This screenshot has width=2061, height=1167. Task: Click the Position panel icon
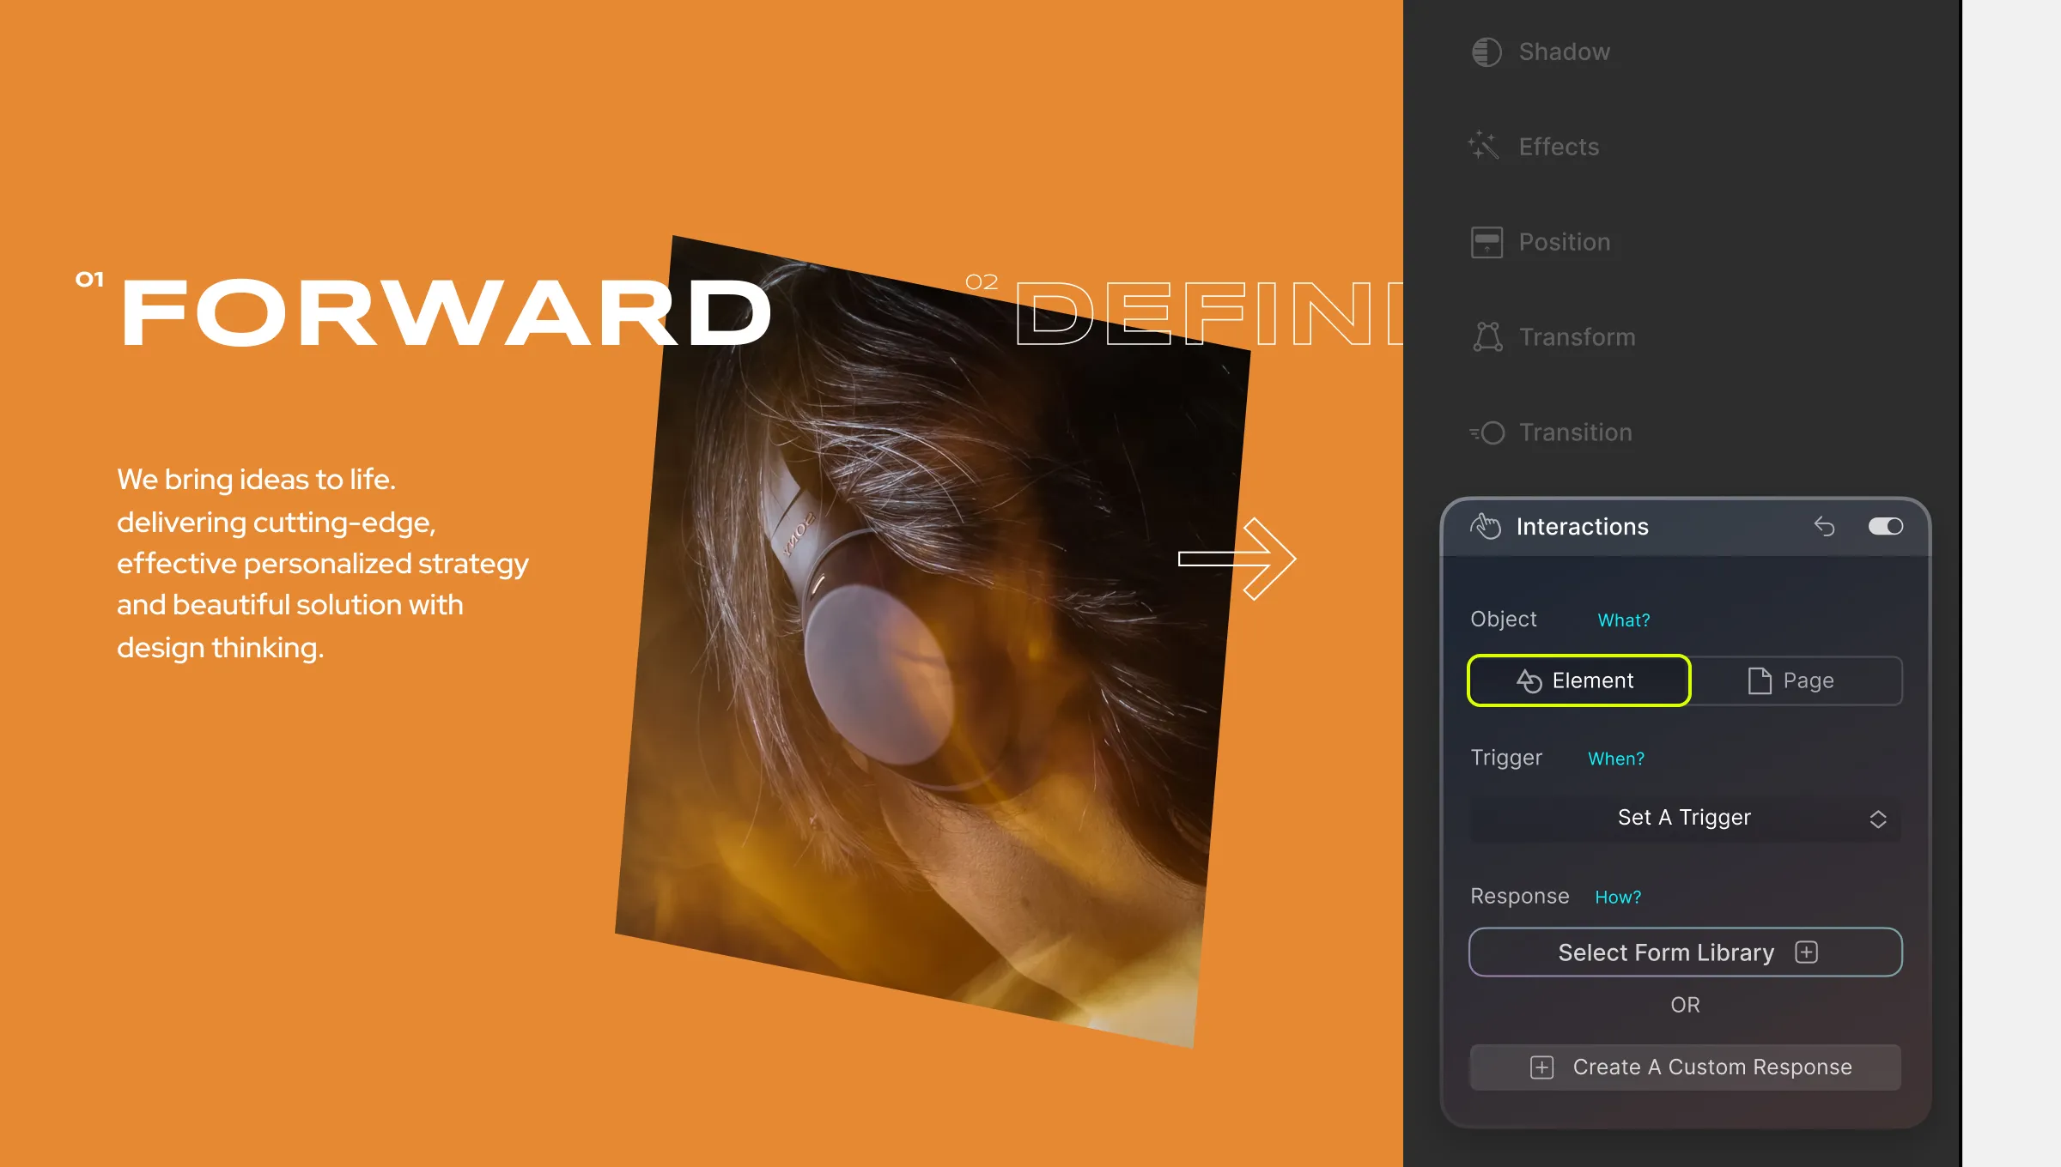point(1487,240)
